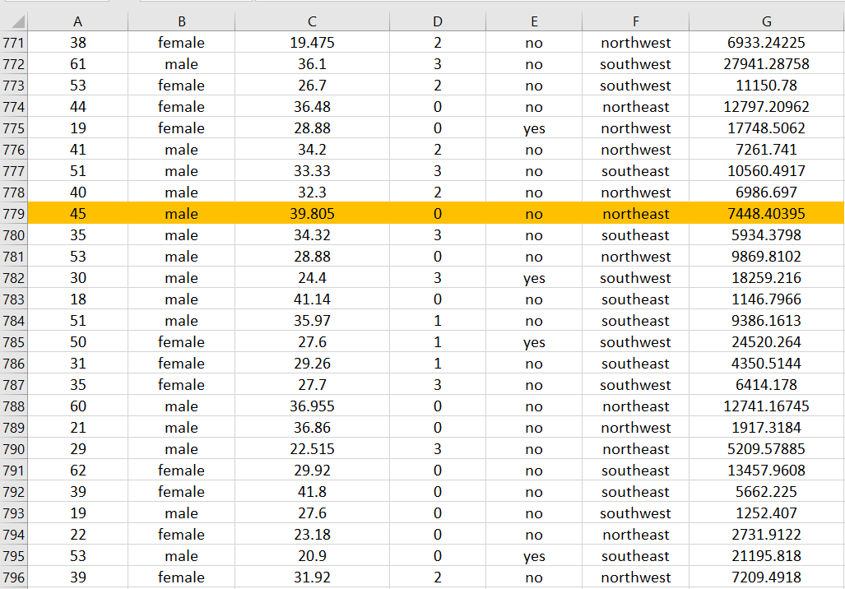Click the cell showing 39.805 in highlighted row
Image resolution: width=845 pixels, height=589 pixels.
click(311, 213)
